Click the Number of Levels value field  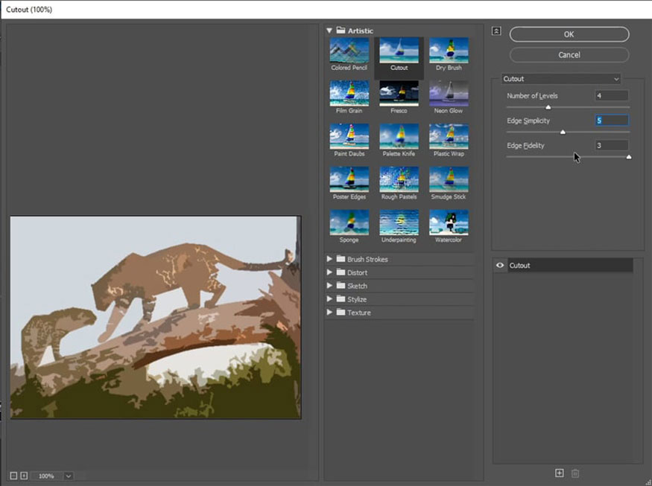click(612, 95)
